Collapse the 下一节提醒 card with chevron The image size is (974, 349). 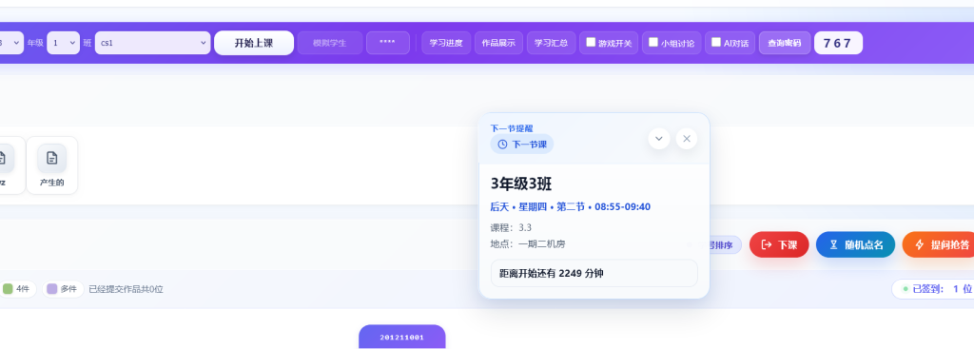click(659, 139)
